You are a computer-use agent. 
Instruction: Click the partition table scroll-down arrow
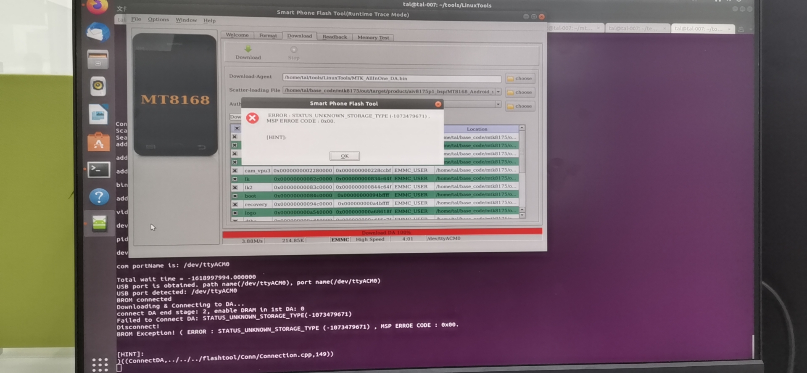coord(522,215)
